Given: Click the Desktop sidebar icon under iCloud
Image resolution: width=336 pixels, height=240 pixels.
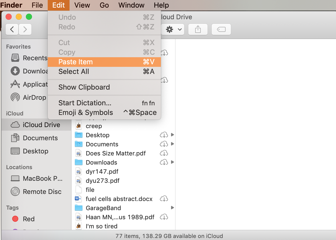Looking at the screenshot, I should (x=15, y=151).
